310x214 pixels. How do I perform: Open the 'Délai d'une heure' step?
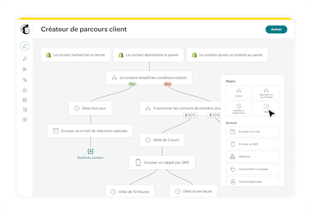[194, 190]
